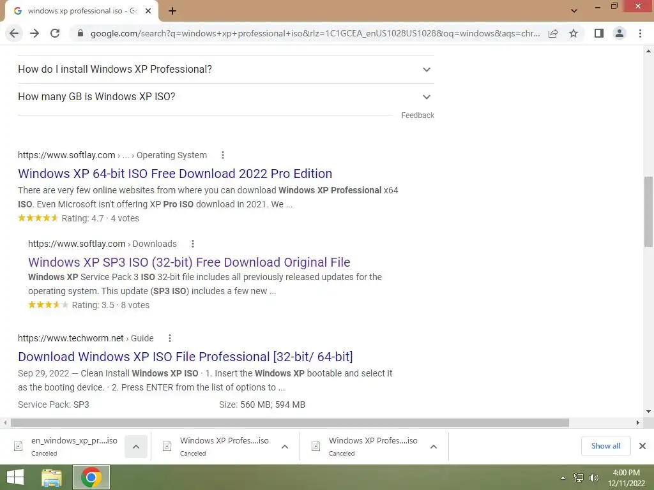Open the Chrome profile menu
654x490 pixels.
point(620,33)
